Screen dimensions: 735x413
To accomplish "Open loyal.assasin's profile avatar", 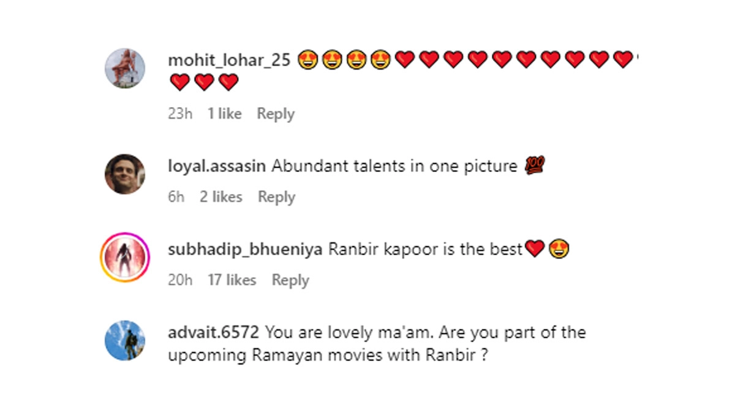I will (125, 174).
